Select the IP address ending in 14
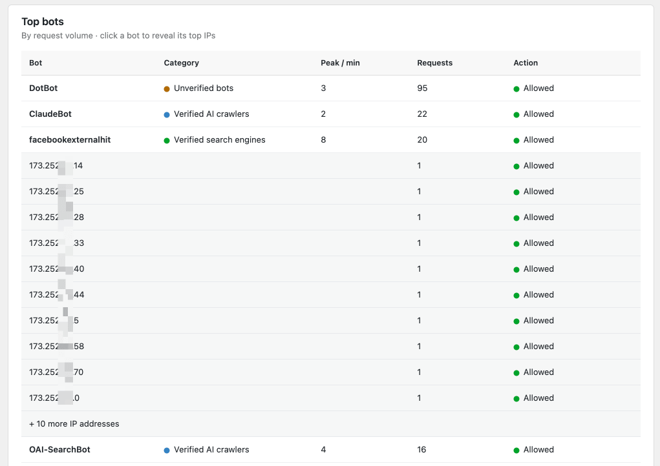This screenshot has width=660, height=466. (56, 166)
